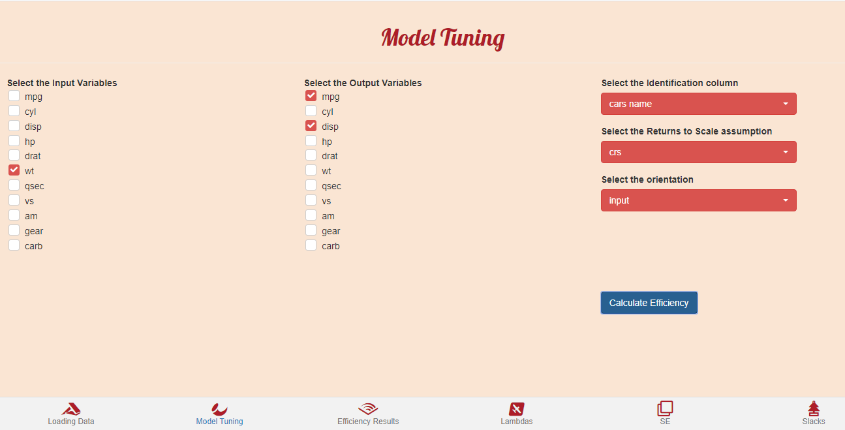Click the Model Tuning tab icon
Screen dimensions: 845x430
(219, 409)
